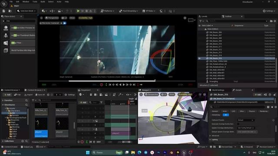
Task: Click the green Play button in the main toolbar
Action: 78,11
